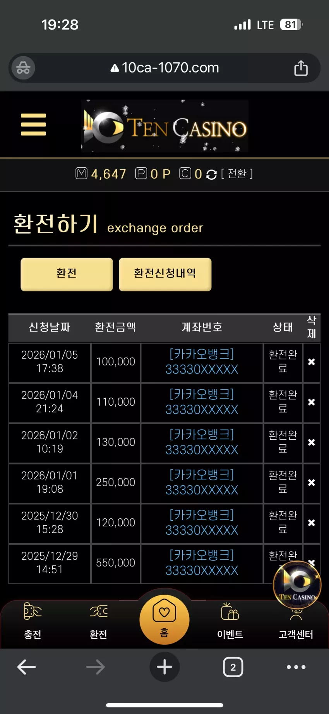This screenshot has height=714, width=329.
Task: Open the browser tab switcher
Action: point(233,667)
